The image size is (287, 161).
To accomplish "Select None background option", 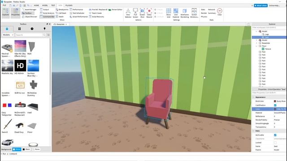I will pyautogui.click(x=36, y=149).
